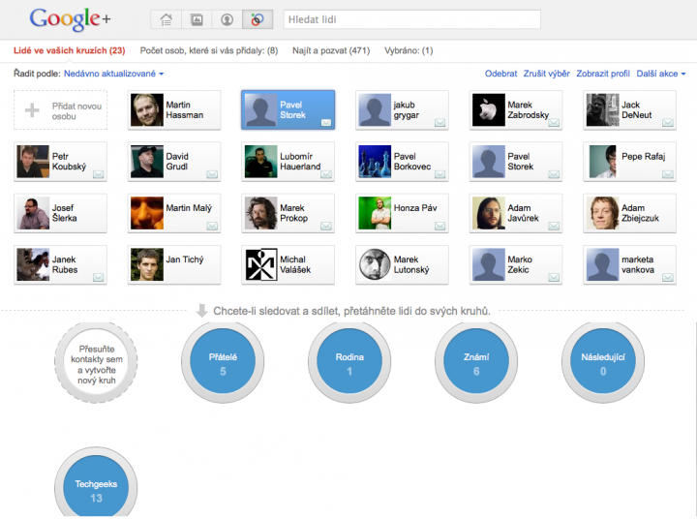697x519 pixels.
Task: Open the Profile icon in toolbar
Action: (x=227, y=19)
